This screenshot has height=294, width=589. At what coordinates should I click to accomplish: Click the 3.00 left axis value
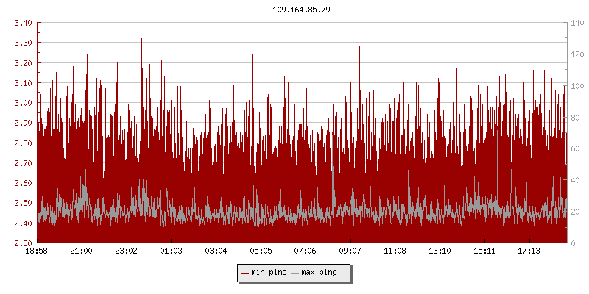click(x=24, y=103)
